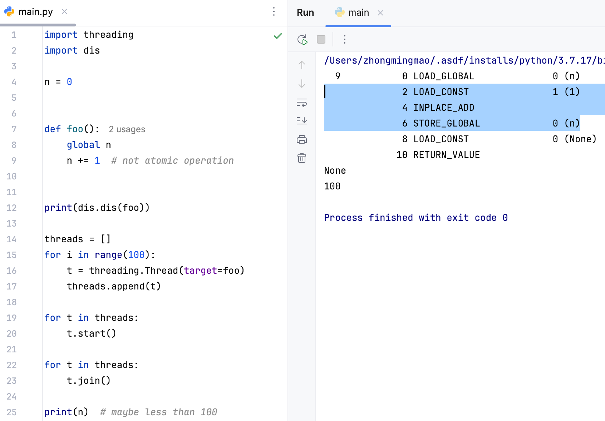Viewport: 605px width, 421px height.
Task: Toggle soft-wrap in run console
Action: (x=302, y=103)
